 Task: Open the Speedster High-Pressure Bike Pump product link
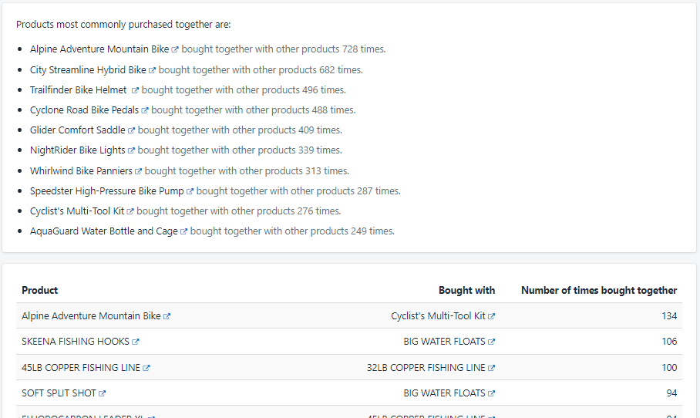point(106,191)
